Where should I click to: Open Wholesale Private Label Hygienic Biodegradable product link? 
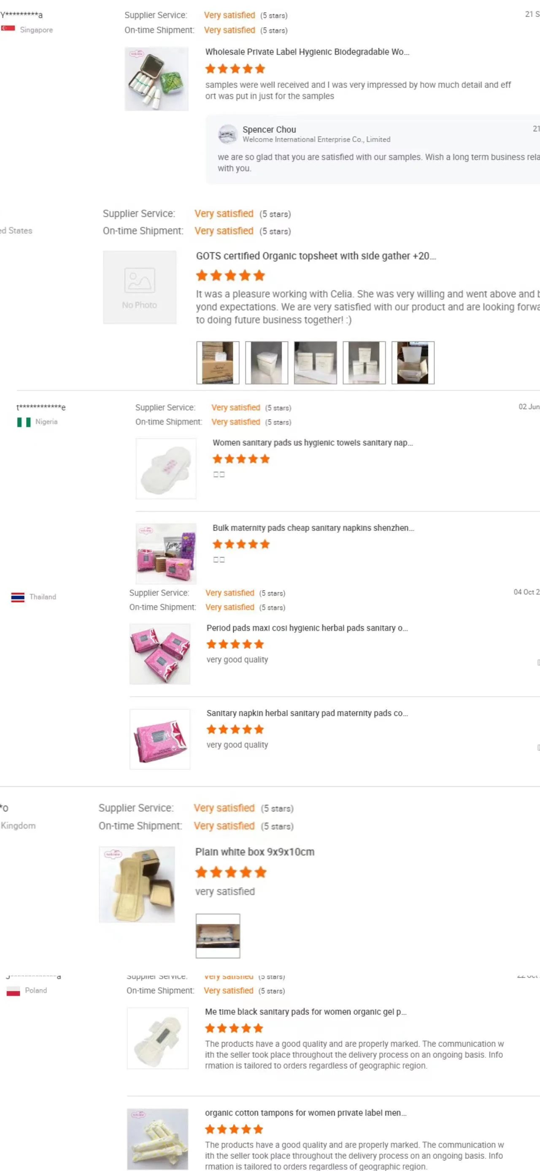(x=307, y=52)
